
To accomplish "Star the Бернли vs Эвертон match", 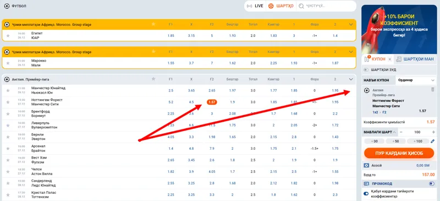I will [8, 137].
